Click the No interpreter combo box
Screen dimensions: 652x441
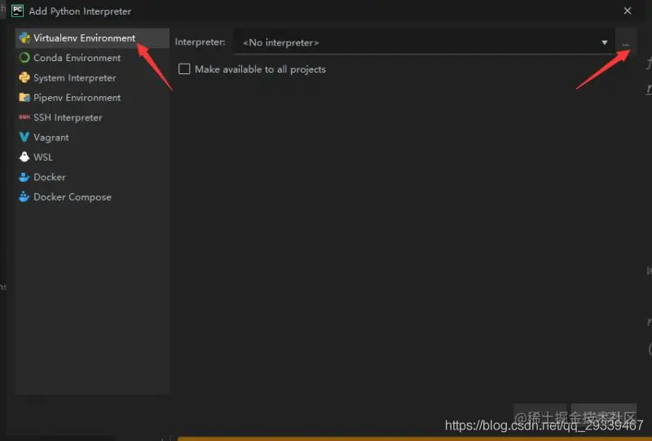(x=424, y=42)
